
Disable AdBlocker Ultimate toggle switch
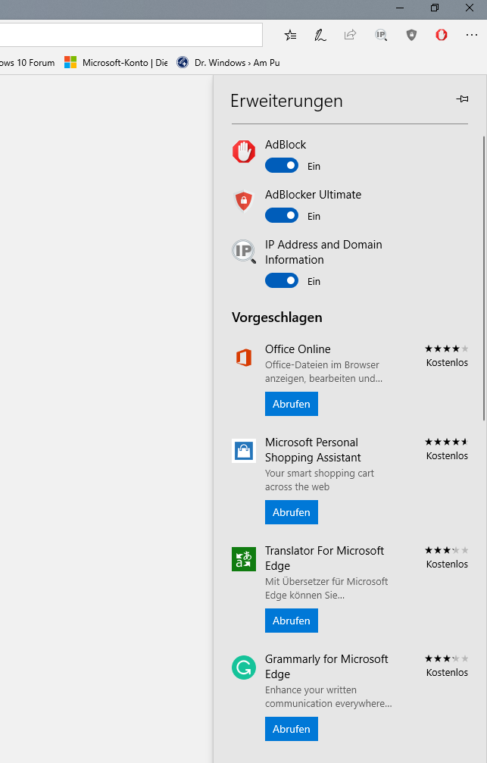282,216
